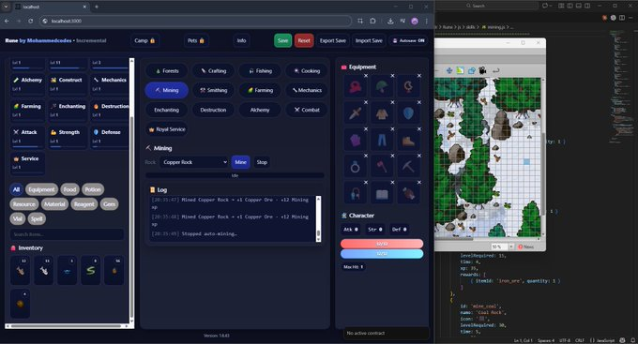Open the Info button
Viewport: 638px width, 344px height.
(x=241, y=40)
